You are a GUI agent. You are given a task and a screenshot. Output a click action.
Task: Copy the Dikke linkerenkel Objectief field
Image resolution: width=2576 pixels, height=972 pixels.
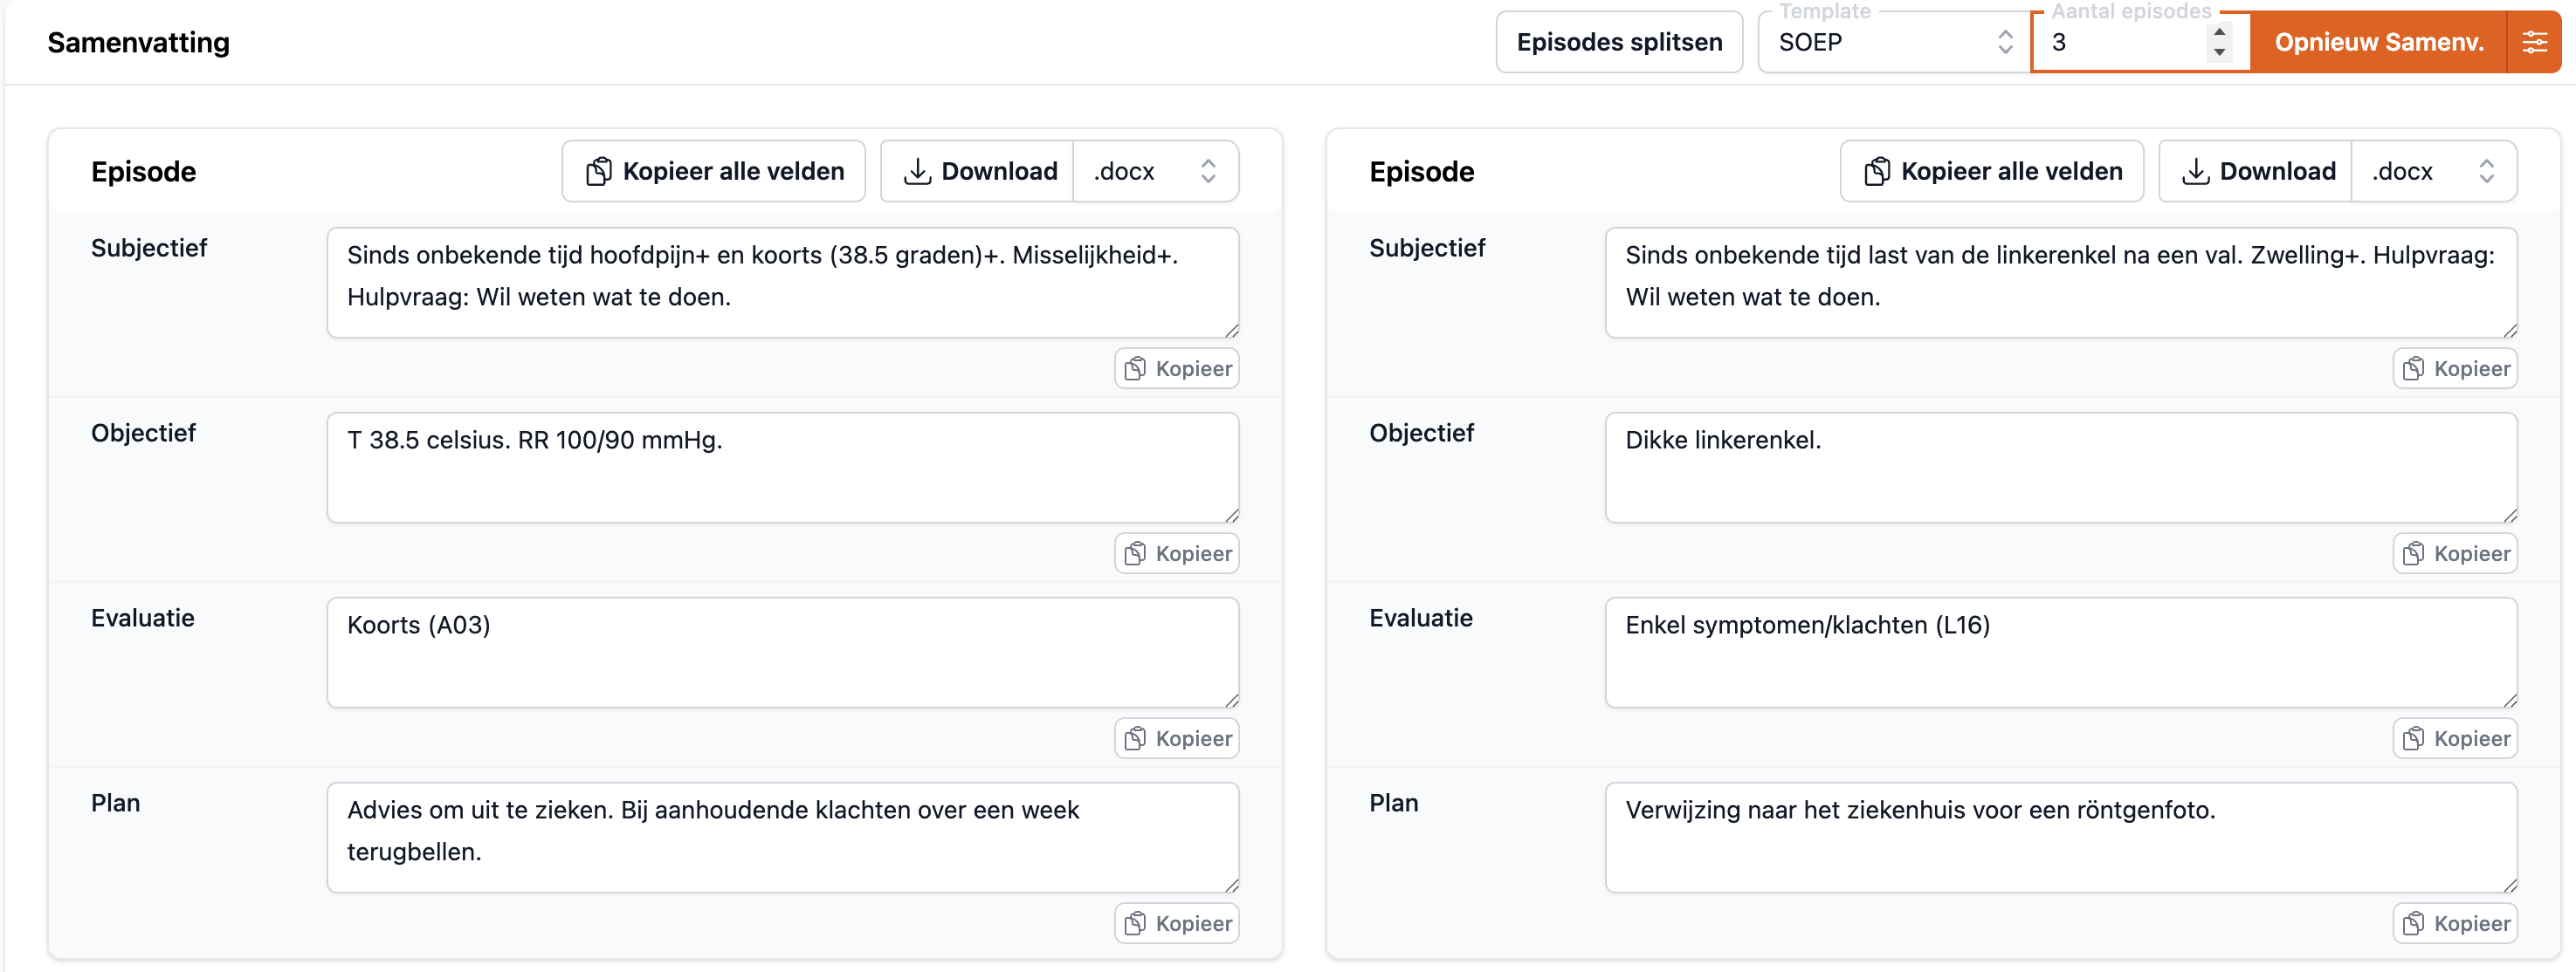(x=2454, y=553)
